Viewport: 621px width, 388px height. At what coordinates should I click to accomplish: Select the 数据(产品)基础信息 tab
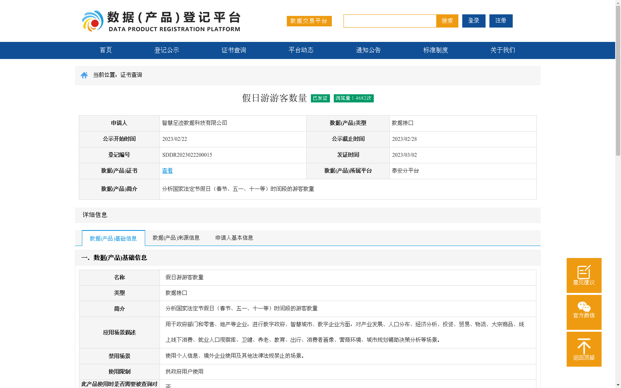pos(113,238)
